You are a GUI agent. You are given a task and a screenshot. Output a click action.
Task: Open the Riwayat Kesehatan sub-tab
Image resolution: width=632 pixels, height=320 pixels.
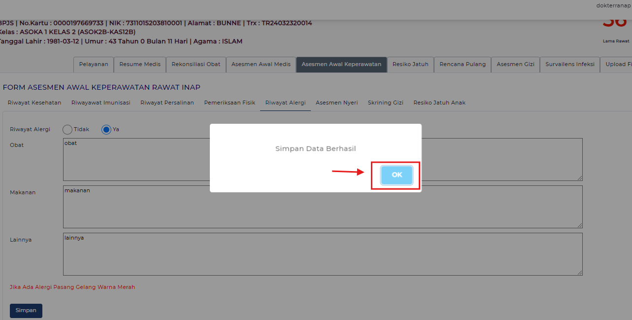(x=34, y=103)
